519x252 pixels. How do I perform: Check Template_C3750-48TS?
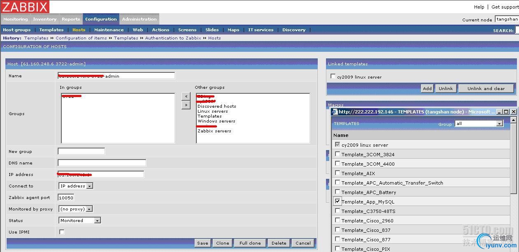(337, 211)
